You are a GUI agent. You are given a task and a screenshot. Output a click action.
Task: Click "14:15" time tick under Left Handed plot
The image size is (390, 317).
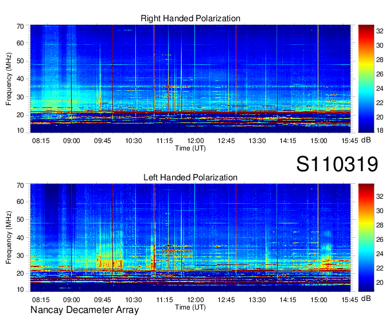pos(288,300)
